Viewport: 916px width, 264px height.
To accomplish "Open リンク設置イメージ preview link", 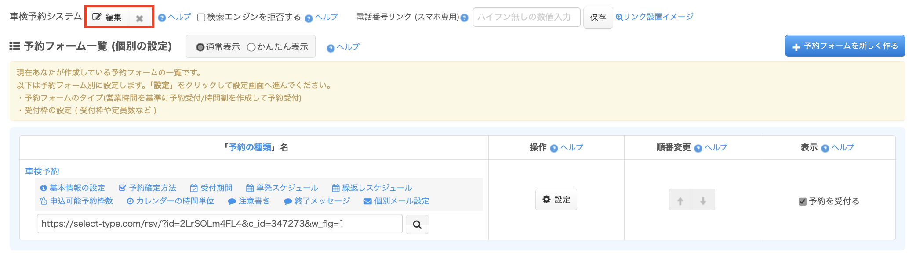I will coord(654,17).
